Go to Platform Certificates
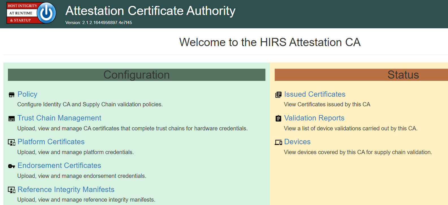448x205 pixels. point(51,142)
